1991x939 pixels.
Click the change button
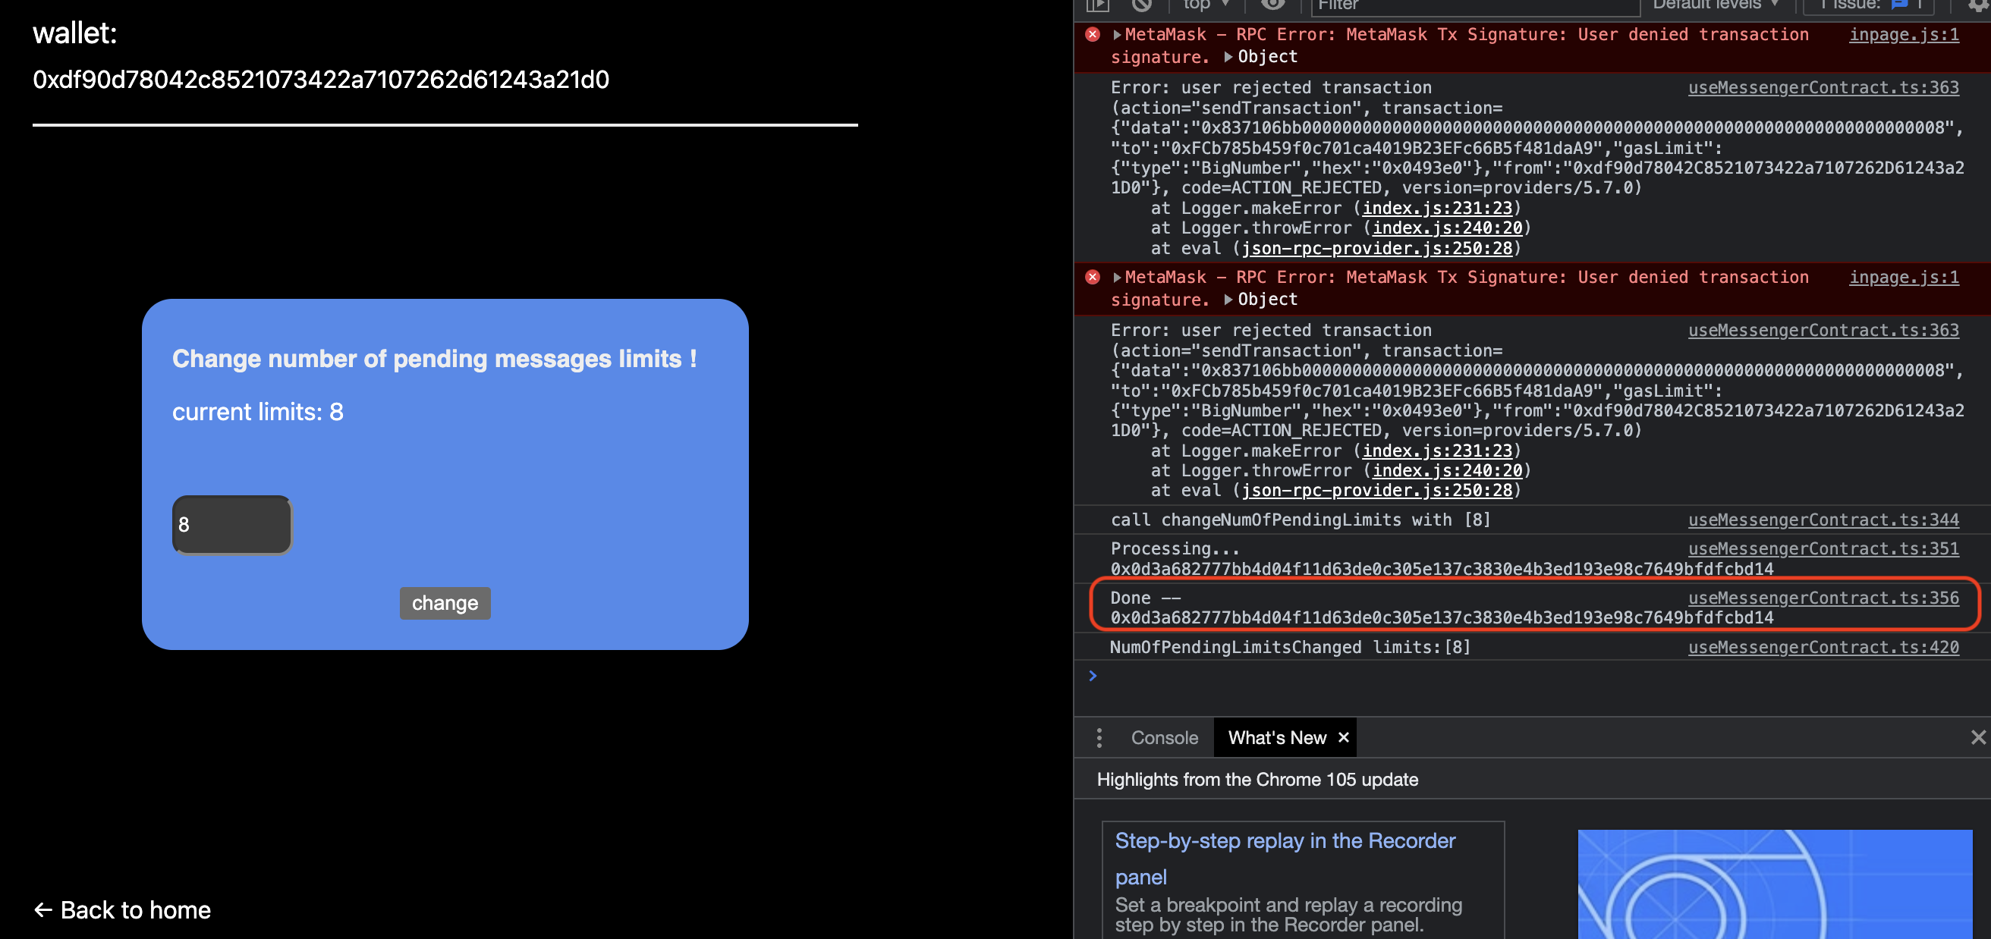pos(445,603)
